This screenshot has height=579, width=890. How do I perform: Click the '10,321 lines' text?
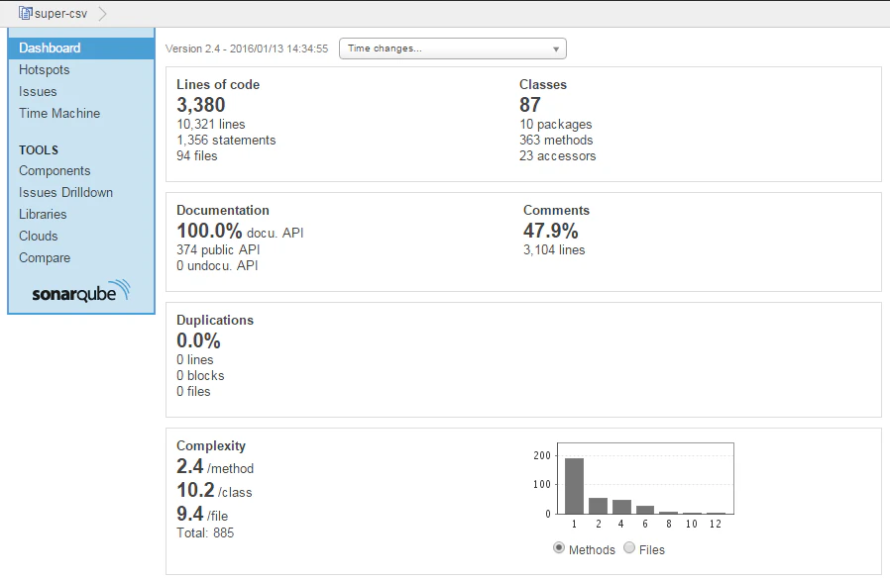point(211,124)
